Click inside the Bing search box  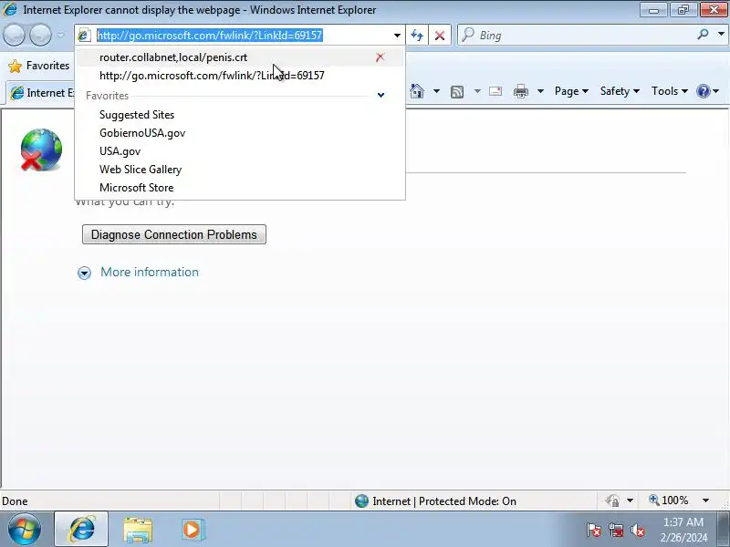pyautogui.click(x=582, y=35)
